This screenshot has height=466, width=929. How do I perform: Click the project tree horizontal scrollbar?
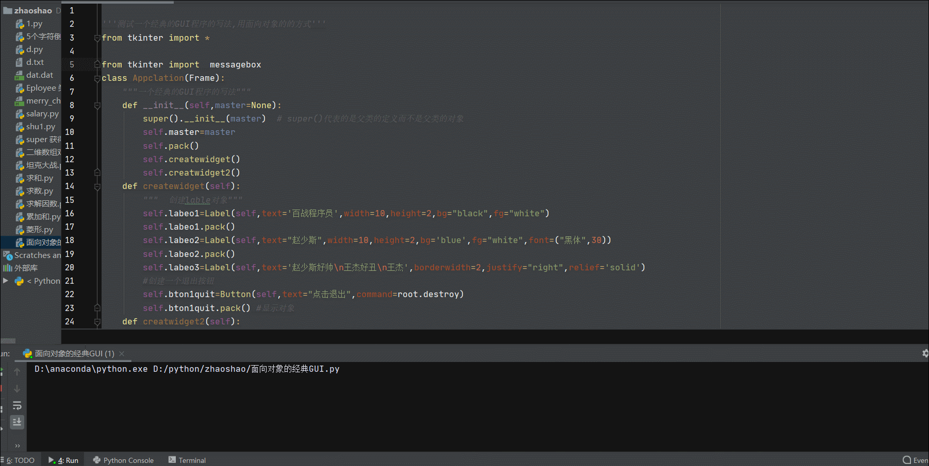click(8, 341)
